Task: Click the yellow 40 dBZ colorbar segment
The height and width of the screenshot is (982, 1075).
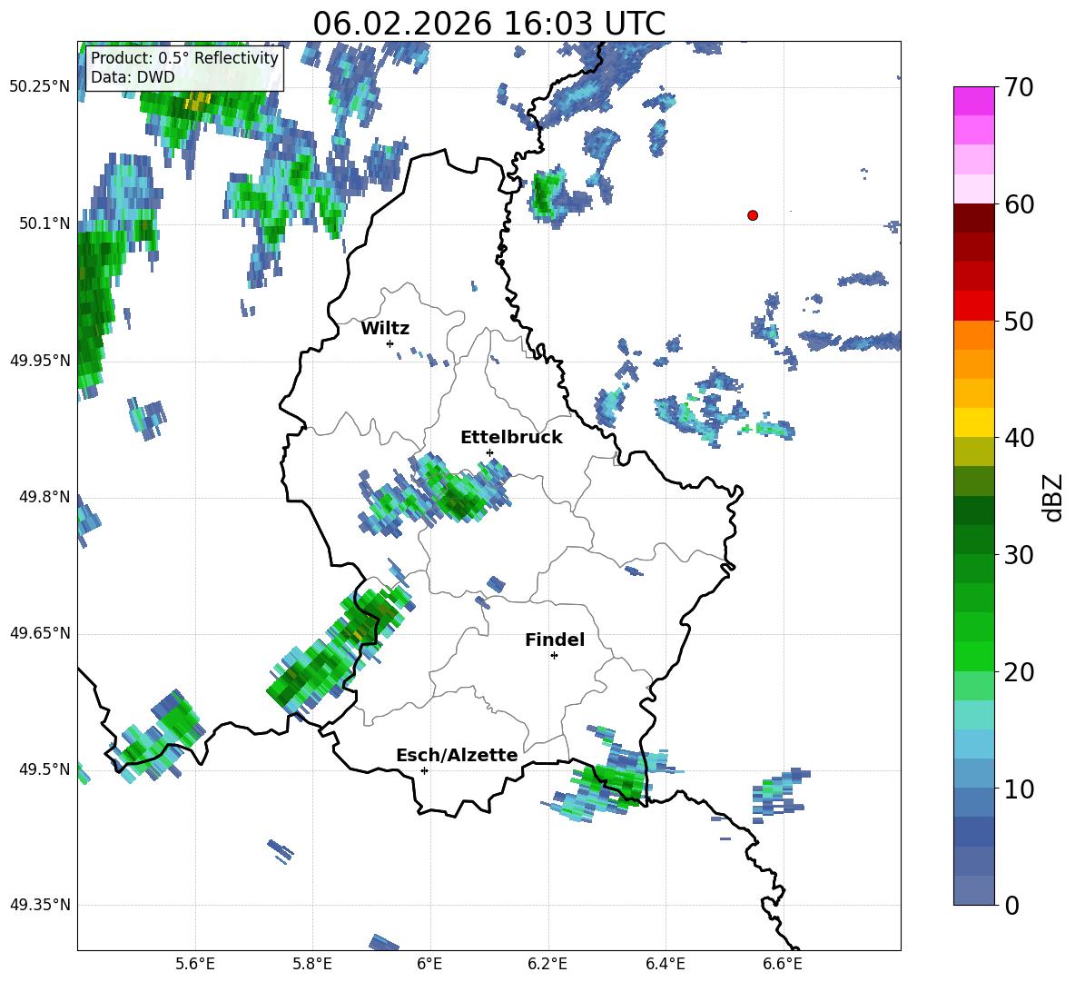Action: click(973, 422)
